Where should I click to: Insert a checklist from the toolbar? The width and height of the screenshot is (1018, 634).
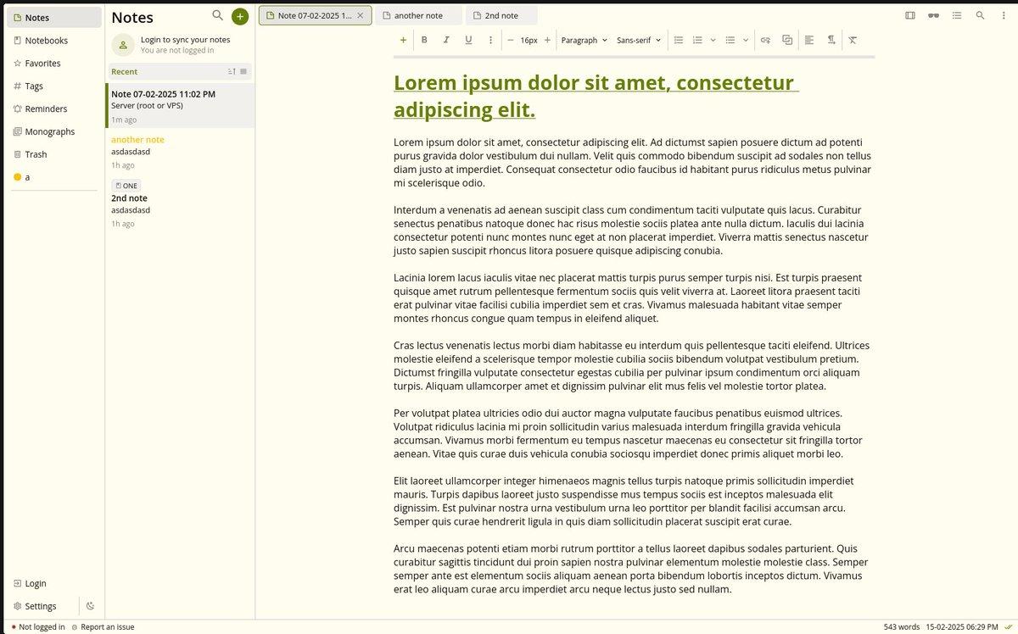(x=679, y=40)
